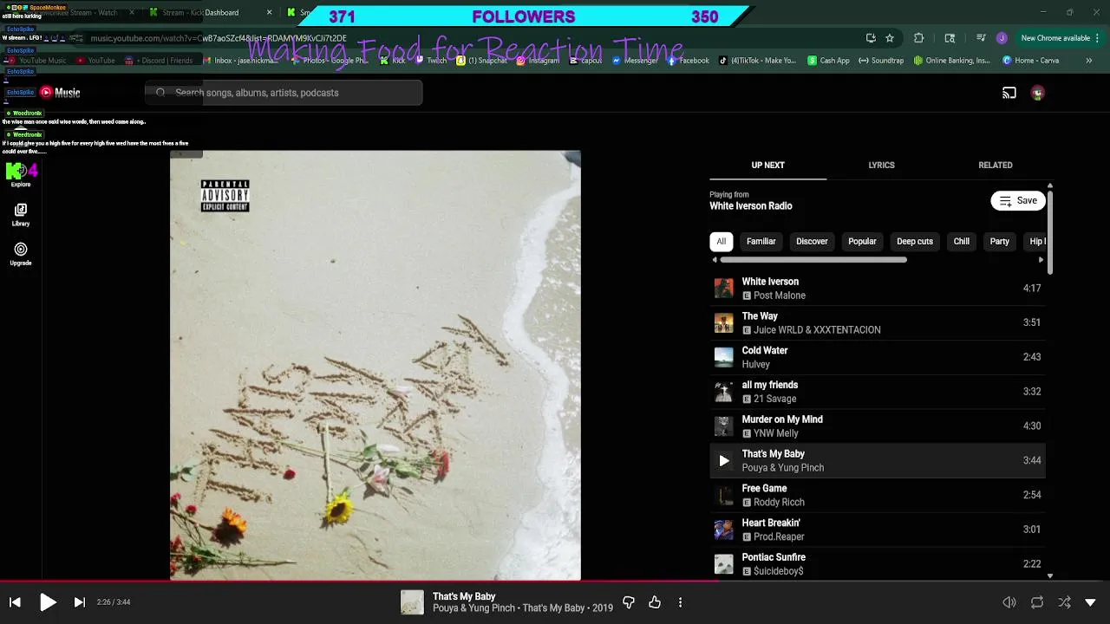Image resolution: width=1110 pixels, height=624 pixels.
Task: Switch to the UP NEXT tab
Action: (x=767, y=165)
